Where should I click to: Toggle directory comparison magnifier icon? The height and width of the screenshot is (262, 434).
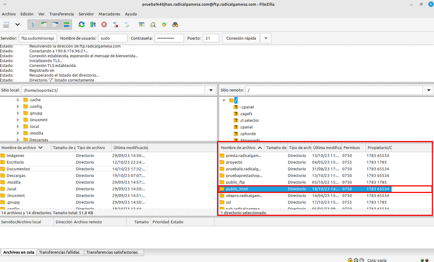(x=153, y=25)
